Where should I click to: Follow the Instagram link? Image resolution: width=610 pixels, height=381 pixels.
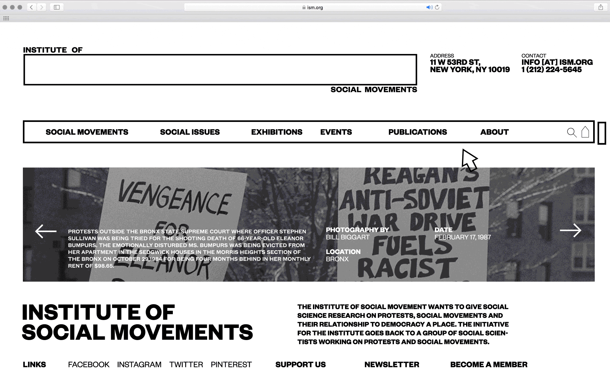point(139,364)
